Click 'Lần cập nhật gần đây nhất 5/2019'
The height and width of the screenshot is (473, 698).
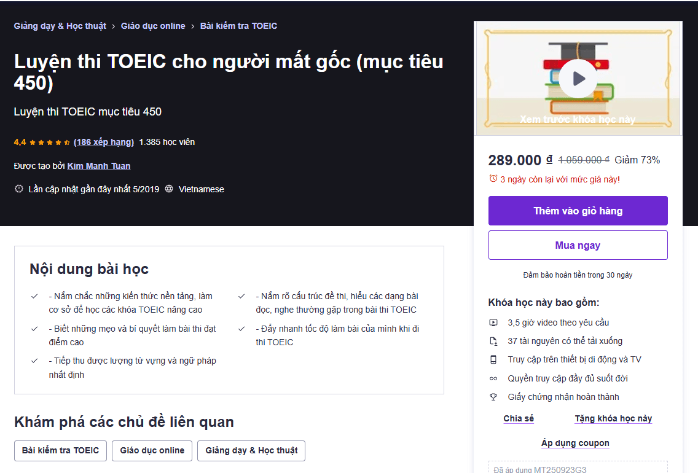[94, 189]
